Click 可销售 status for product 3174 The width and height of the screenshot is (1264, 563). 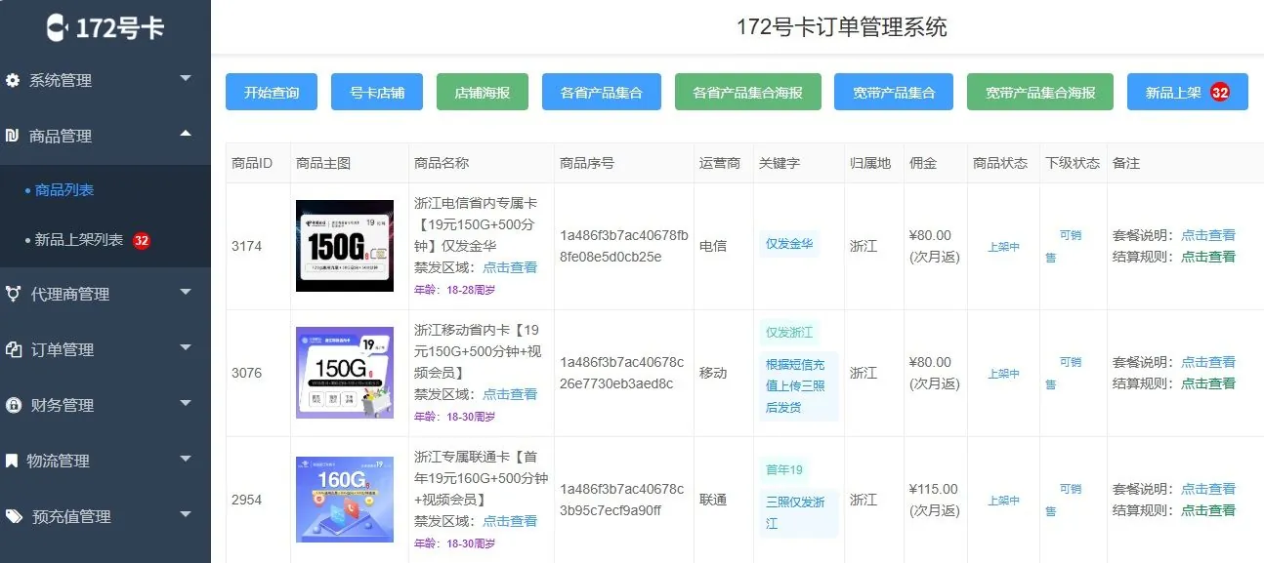click(1066, 246)
